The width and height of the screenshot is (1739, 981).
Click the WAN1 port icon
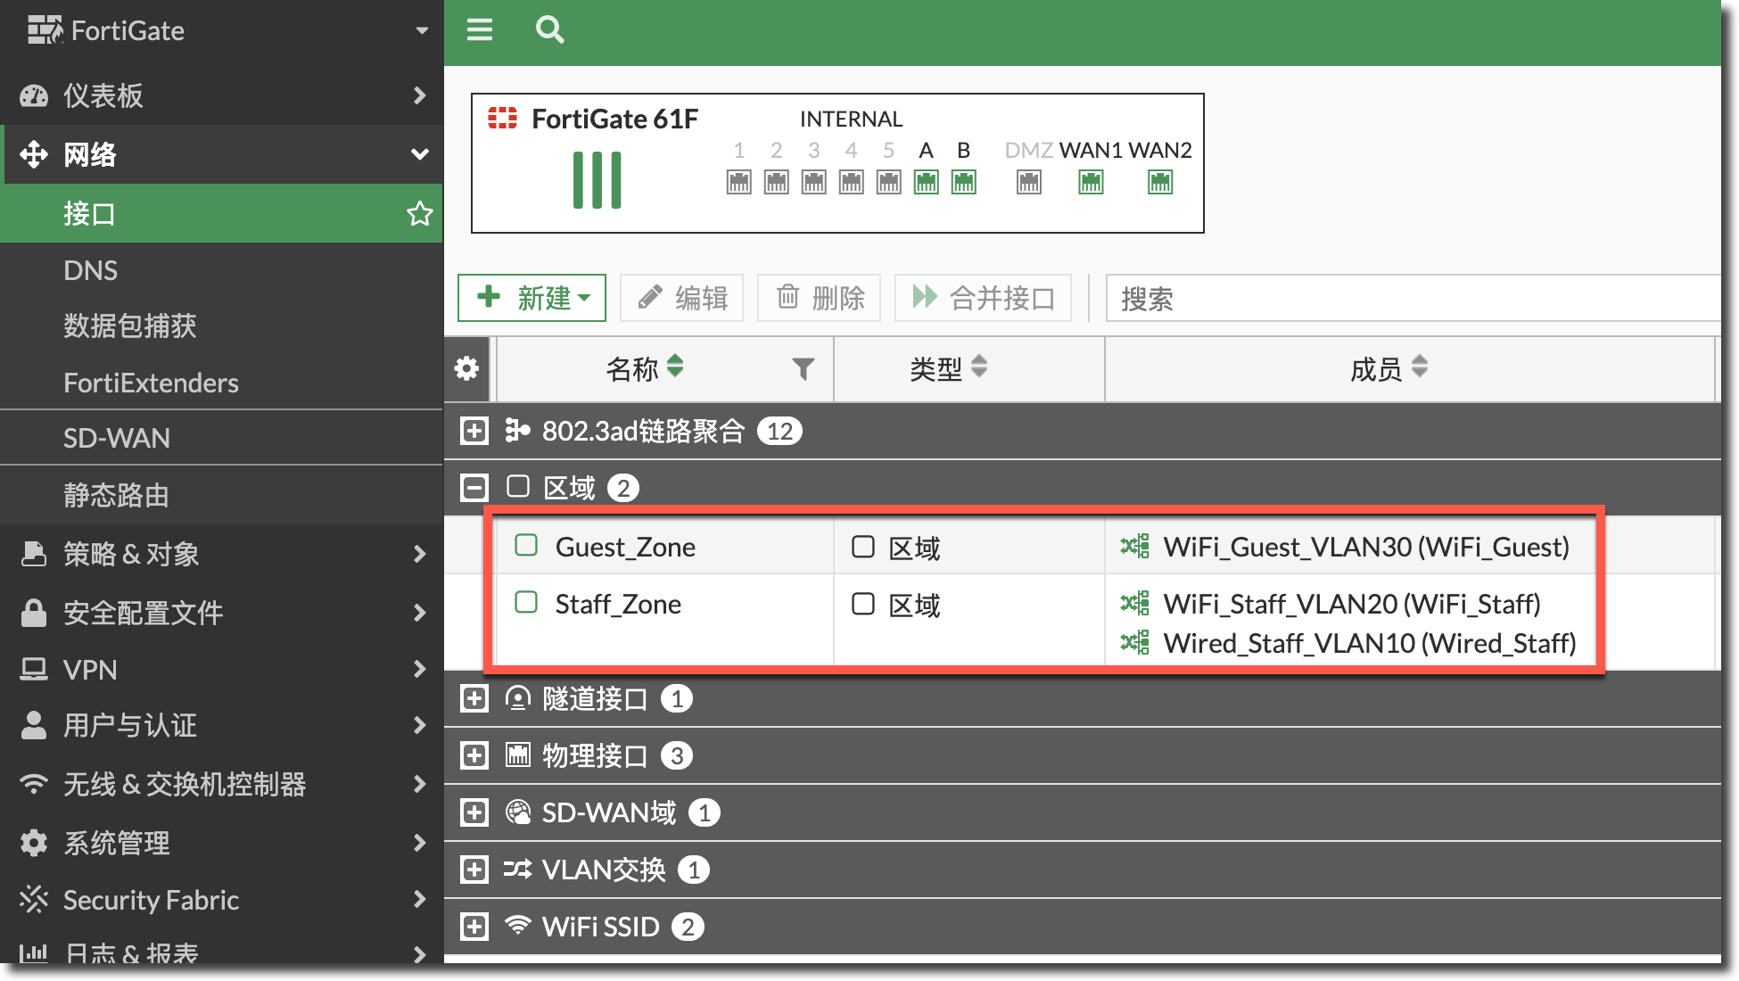coord(1091,183)
